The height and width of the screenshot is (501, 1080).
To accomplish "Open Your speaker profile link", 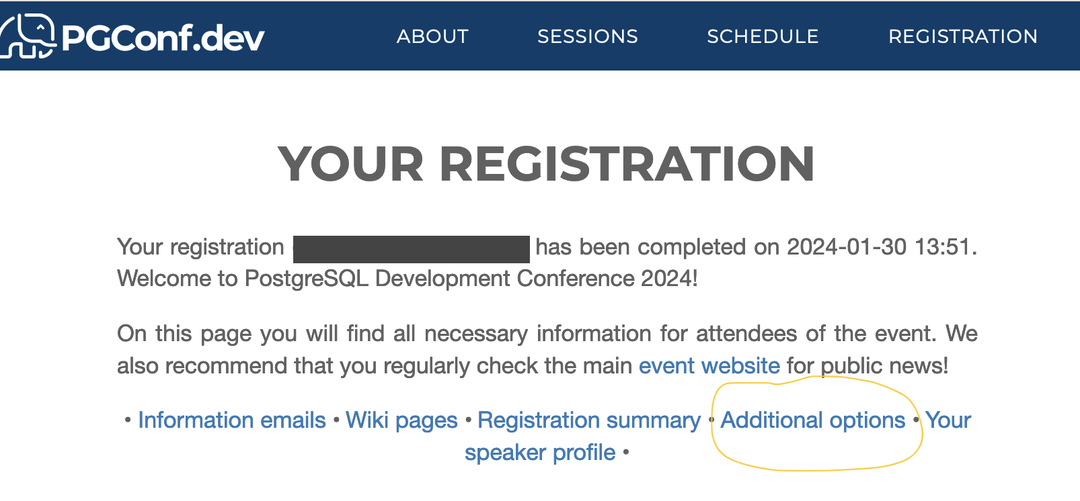I will [x=540, y=453].
